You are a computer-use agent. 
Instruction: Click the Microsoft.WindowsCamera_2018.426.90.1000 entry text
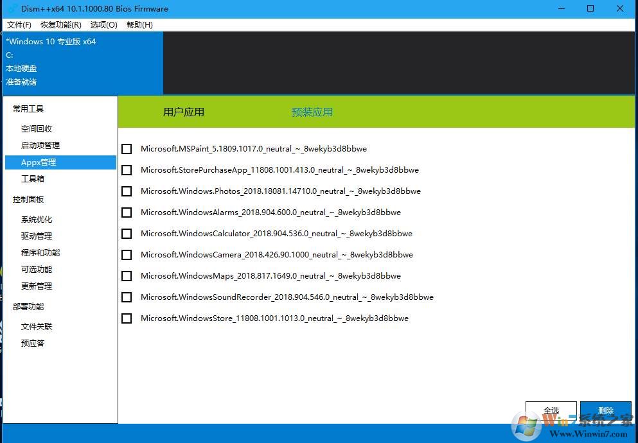(x=277, y=254)
